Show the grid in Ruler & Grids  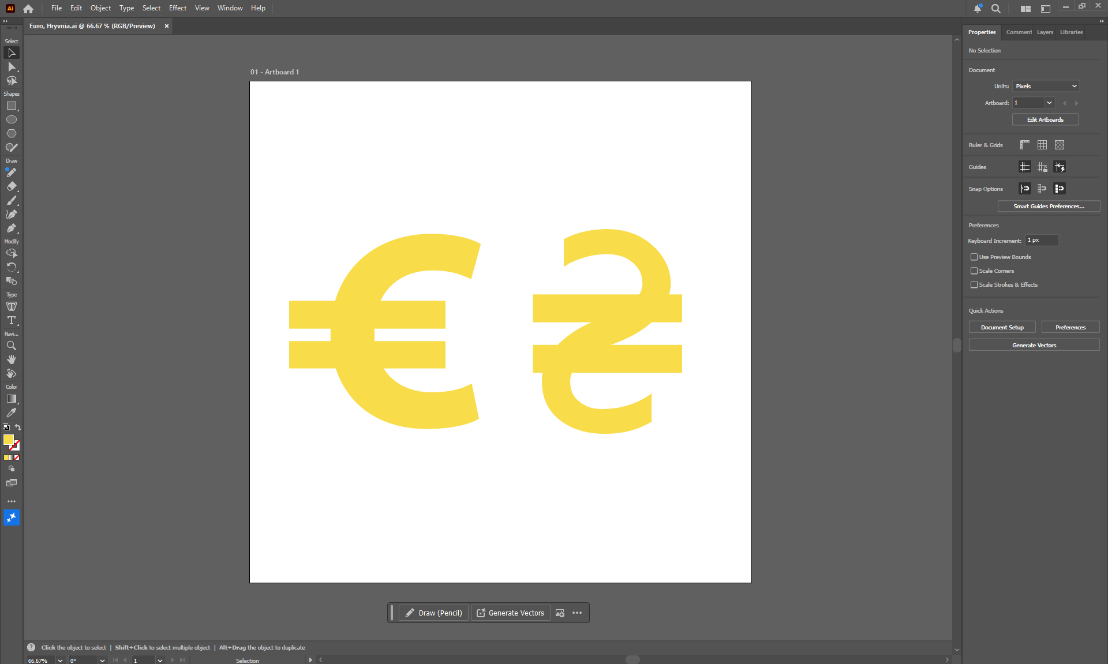[x=1042, y=145]
